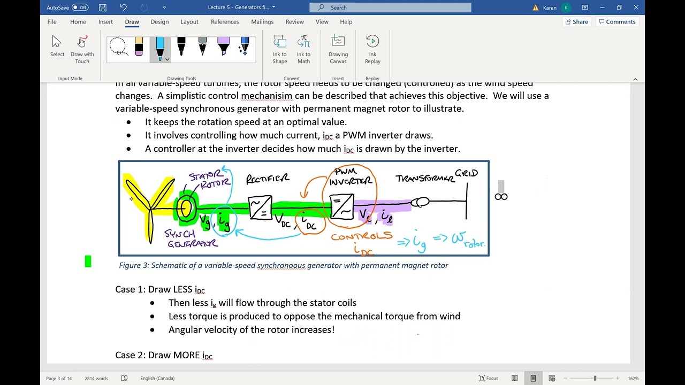Switch to Read Mode view
The height and width of the screenshot is (385, 685).
(x=514, y=379)
